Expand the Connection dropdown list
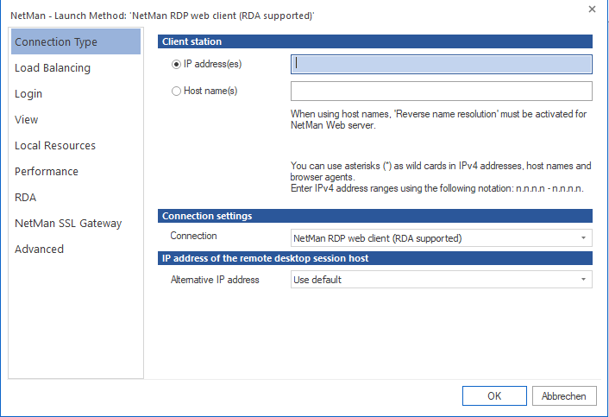 583,237
